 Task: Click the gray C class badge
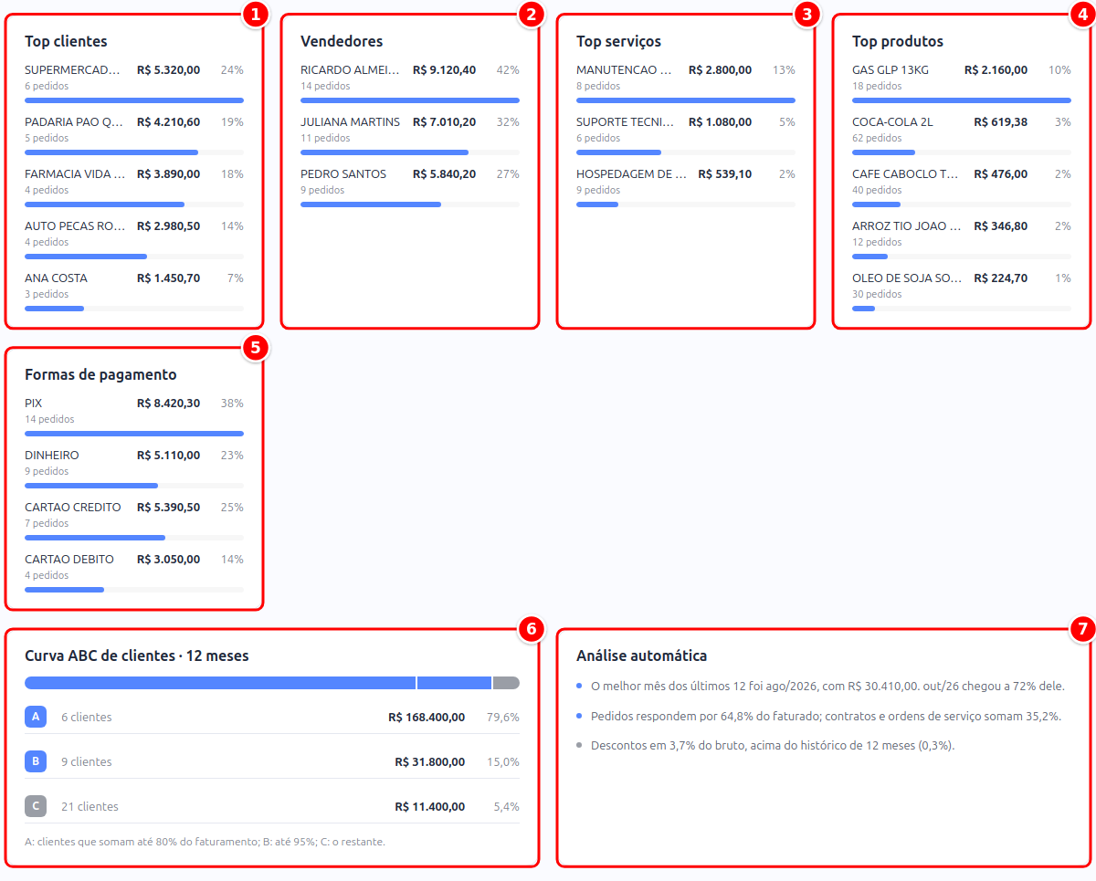click(36, 806)
